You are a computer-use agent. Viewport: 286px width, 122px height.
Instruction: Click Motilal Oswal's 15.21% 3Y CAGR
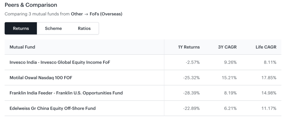coord(229,78)
